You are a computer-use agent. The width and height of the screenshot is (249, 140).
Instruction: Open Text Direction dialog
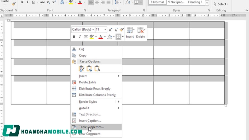[x=96, y=114]
